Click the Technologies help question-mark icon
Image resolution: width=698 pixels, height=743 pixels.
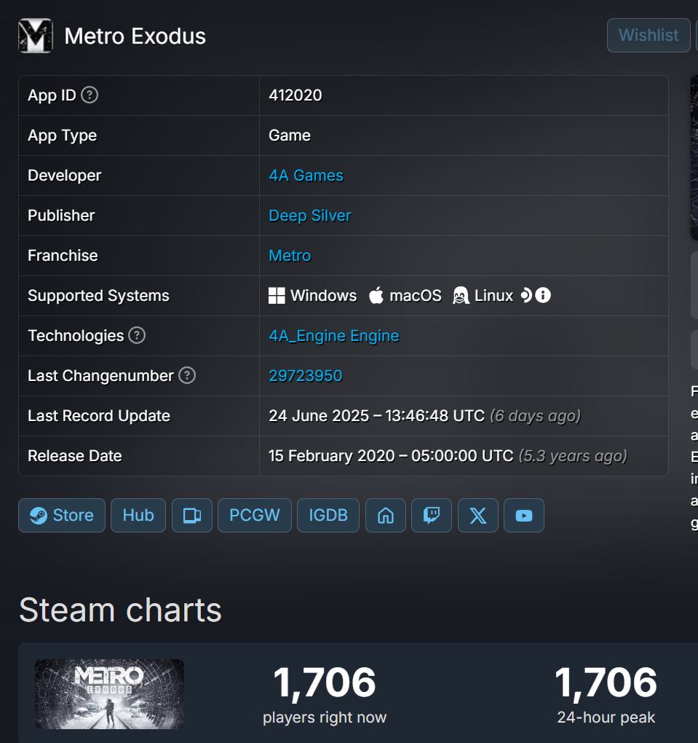[137, 335]
